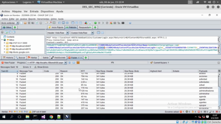Click the green circle icon in the toolbar
This screenshot has height=124, width=221.
pos(95,23)
